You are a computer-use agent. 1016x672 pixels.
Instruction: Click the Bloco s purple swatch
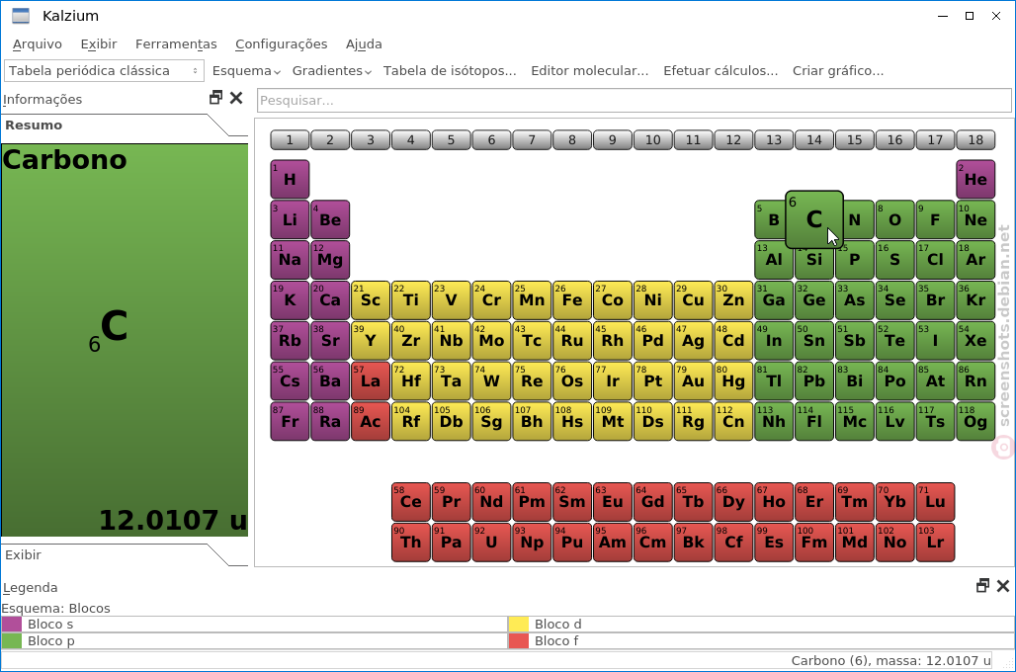click(12, 624)
